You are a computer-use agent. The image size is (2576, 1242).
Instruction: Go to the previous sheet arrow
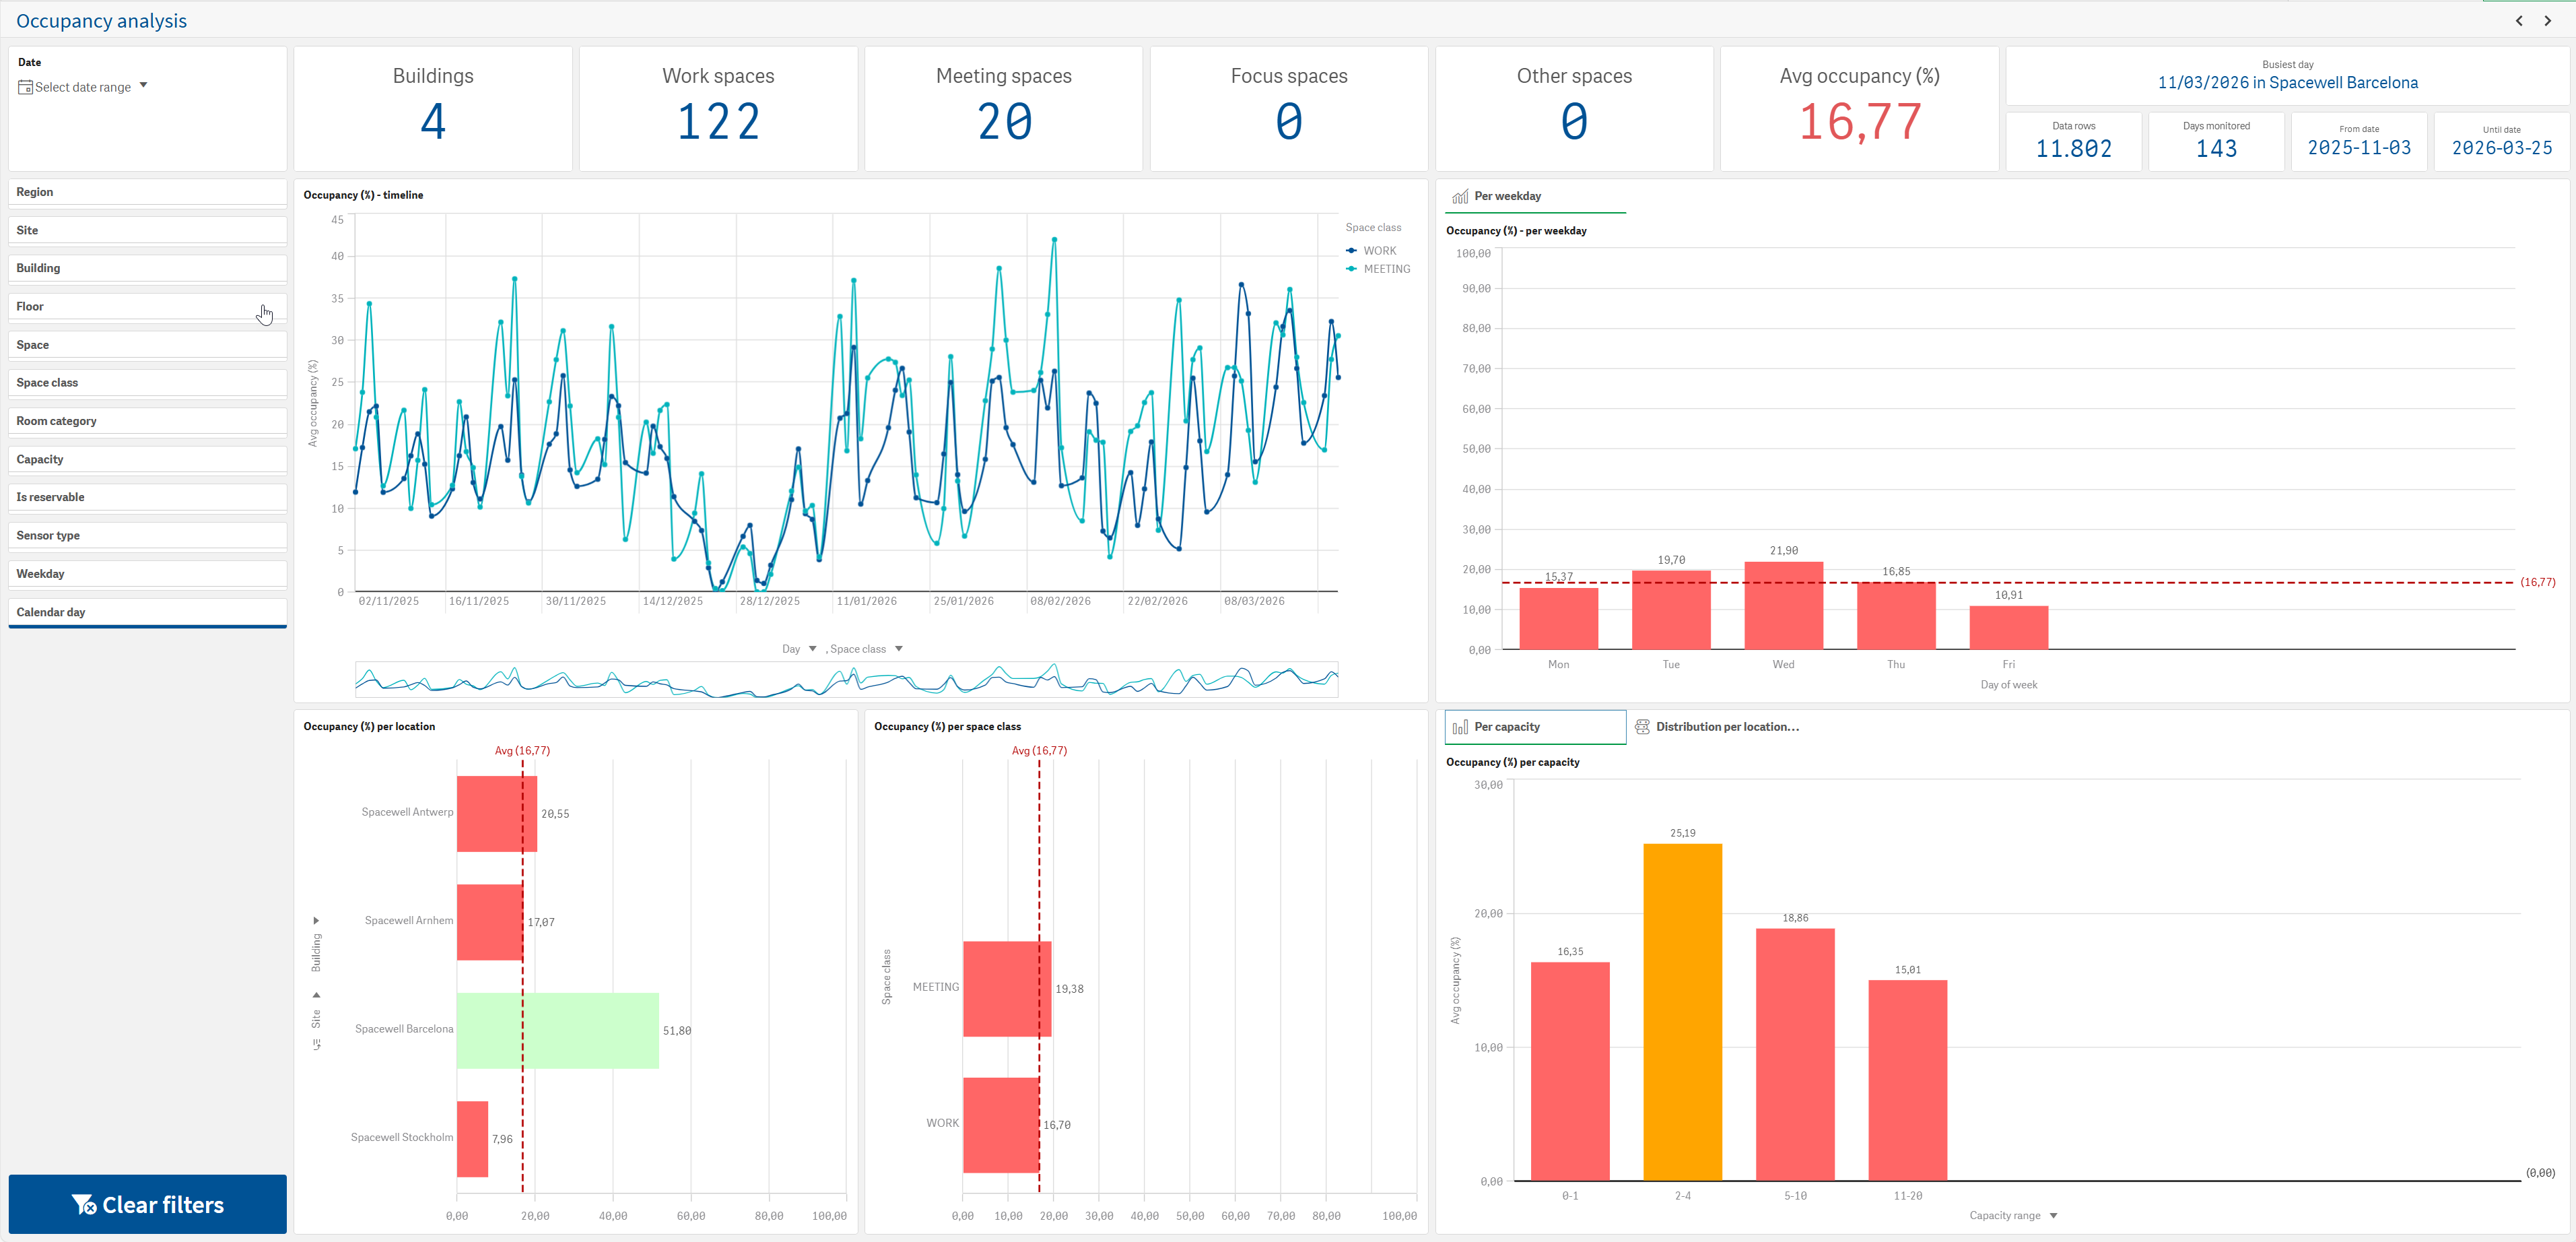coord(2519,21)
